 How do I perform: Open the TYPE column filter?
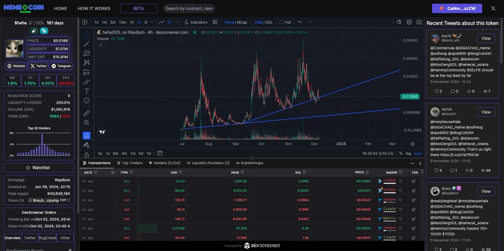(x=131, y=172)
